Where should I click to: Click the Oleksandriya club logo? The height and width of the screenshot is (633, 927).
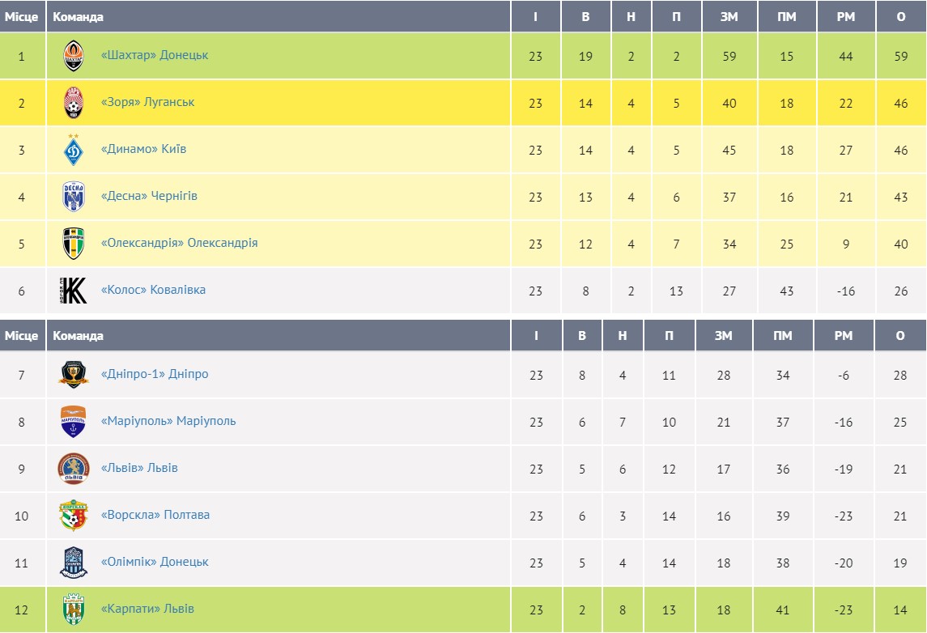tap(73, 244)
